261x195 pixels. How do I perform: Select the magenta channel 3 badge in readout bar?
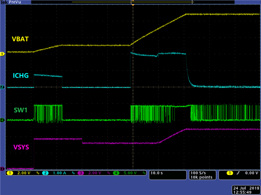click(x=80, y=173)
